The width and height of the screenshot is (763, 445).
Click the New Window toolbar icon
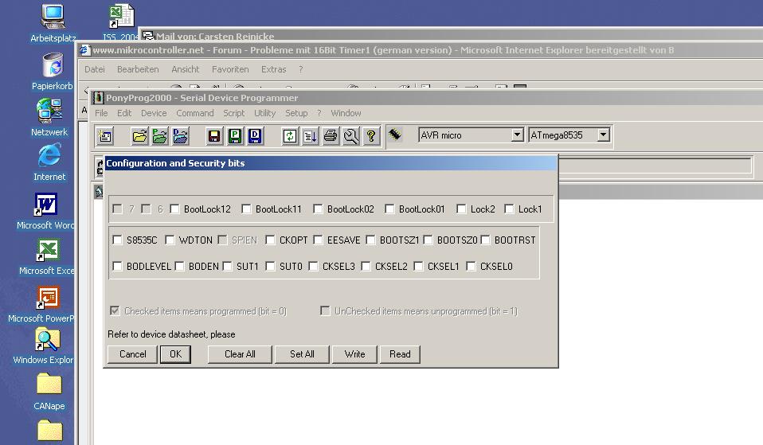(105, 135)
